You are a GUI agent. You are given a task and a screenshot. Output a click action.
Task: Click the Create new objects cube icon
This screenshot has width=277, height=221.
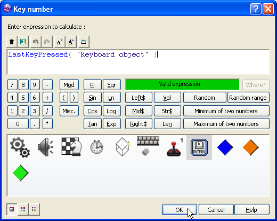click(123, 147)
